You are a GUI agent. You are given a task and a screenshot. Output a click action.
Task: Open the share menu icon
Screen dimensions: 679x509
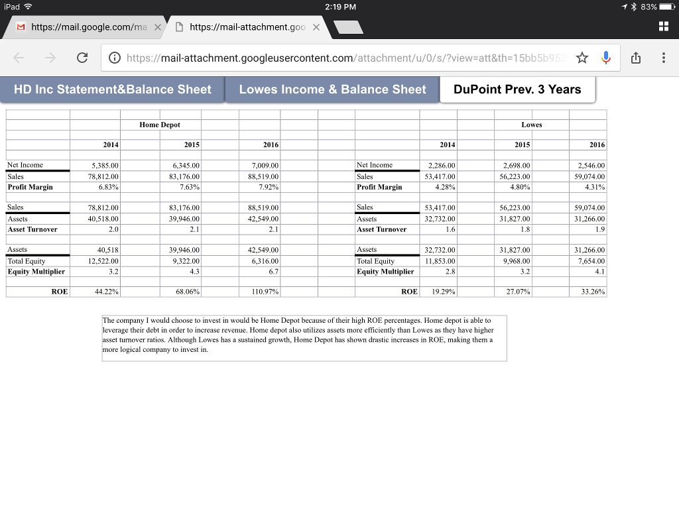[636, 58]
